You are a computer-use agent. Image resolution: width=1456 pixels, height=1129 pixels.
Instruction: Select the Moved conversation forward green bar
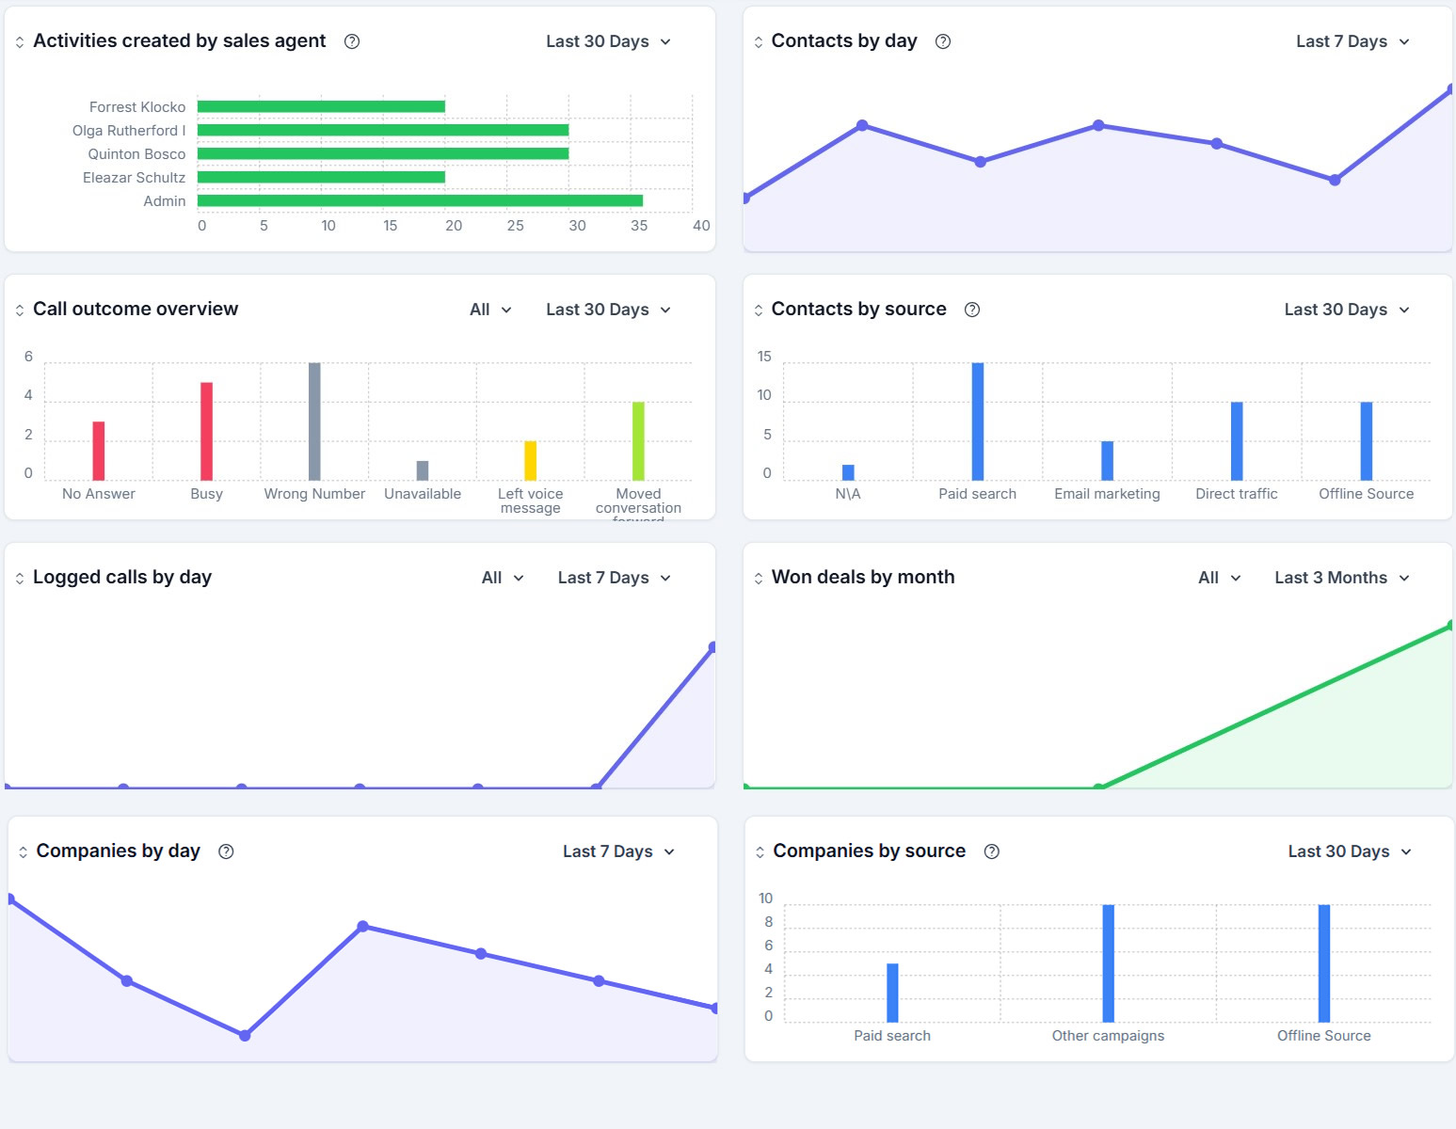[x=638, y=441]
